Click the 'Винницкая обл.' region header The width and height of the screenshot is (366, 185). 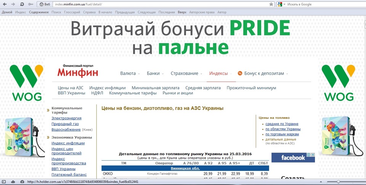coord(185,168)
